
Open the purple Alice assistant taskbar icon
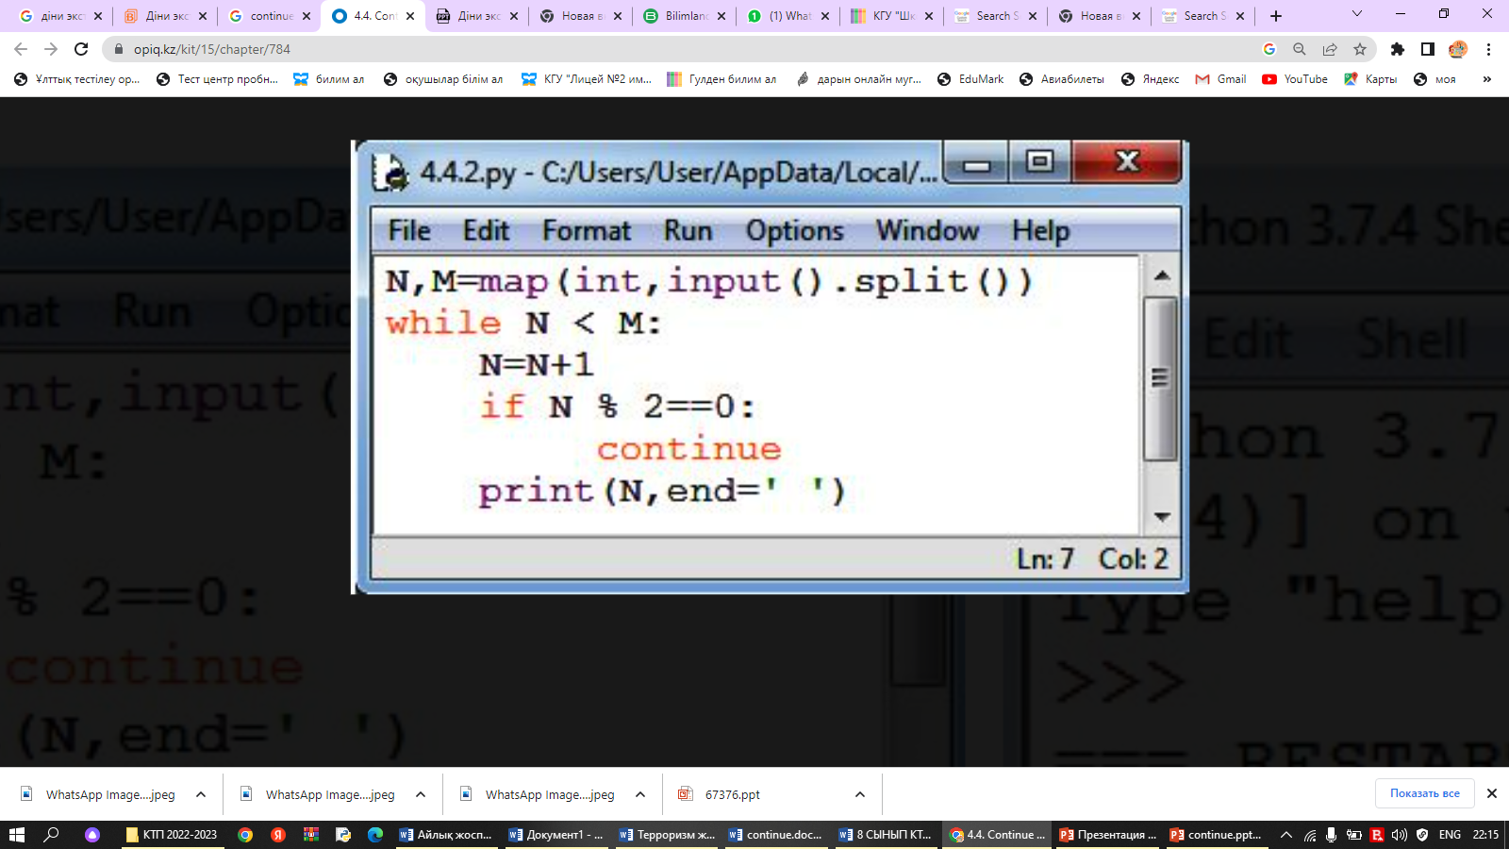coord(92,835)
